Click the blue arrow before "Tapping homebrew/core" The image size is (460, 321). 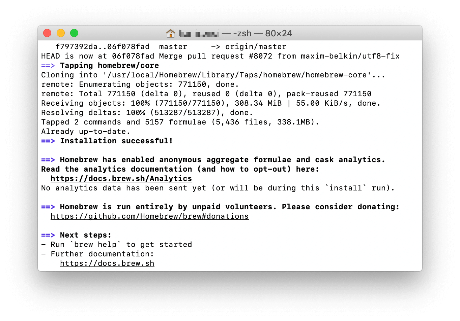point(48,66)
